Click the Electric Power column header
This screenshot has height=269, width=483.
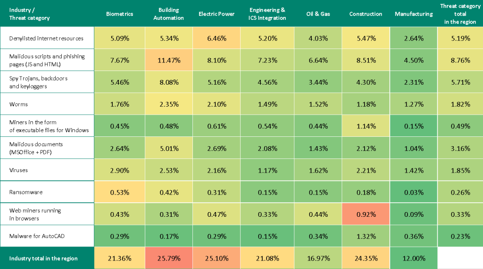[x=217, y=14]
